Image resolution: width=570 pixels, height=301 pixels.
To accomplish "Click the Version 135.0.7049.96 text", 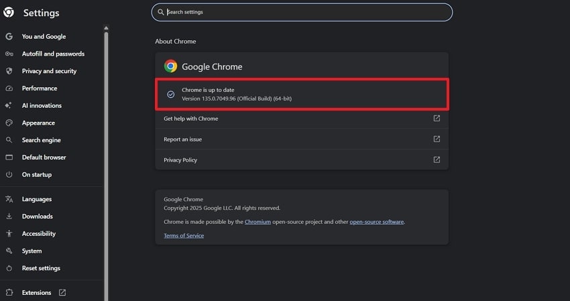I will tap(237, 99).
